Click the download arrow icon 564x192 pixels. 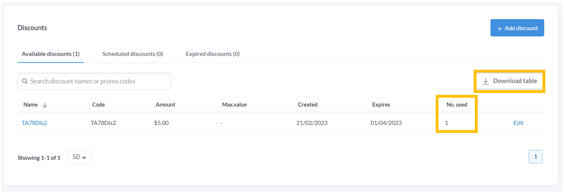(485, 81)
